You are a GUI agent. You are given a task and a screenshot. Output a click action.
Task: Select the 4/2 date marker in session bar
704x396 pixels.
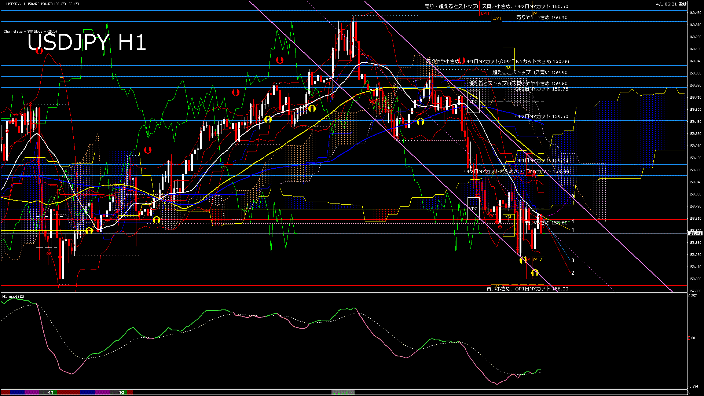(121, 392)
